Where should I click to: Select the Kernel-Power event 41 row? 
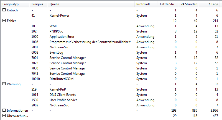pyautogui.click(x=60, y=15)
